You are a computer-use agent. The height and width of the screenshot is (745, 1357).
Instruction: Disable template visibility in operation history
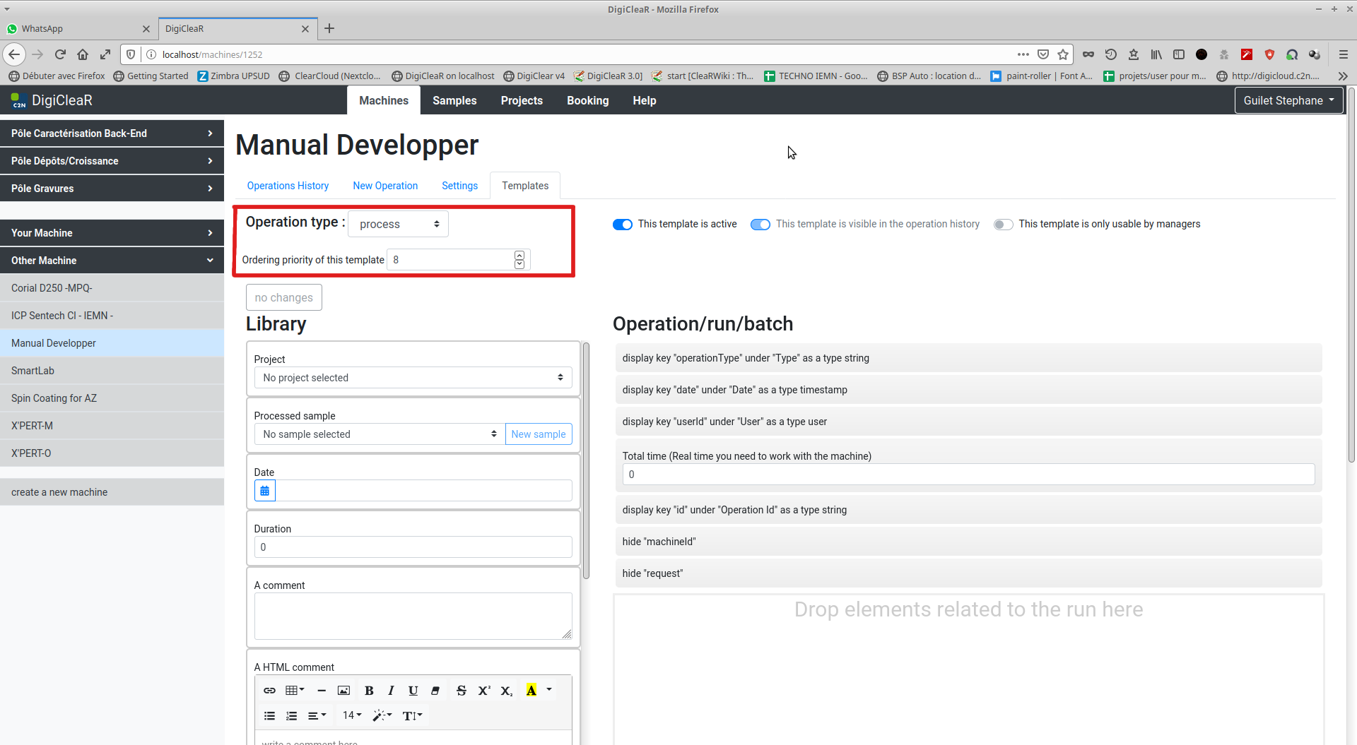(x=760, y=225)
